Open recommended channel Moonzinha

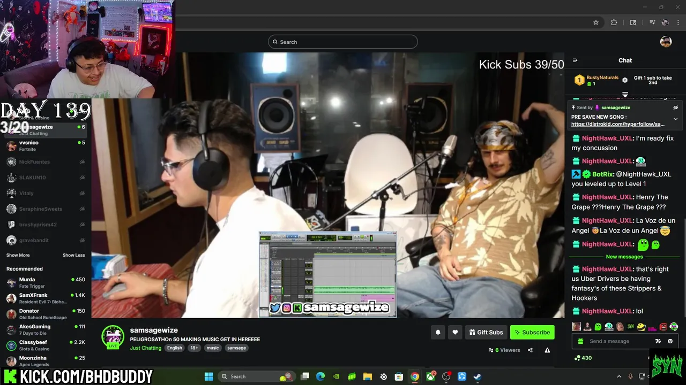click(x=46, y=361)
